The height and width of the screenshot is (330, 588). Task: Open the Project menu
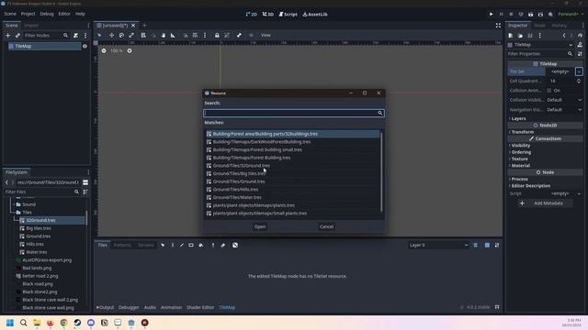(x=28, y=14)
